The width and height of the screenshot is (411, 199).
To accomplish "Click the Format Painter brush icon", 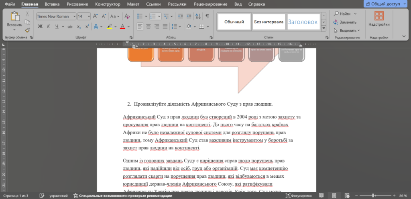I will click(27, 30).
